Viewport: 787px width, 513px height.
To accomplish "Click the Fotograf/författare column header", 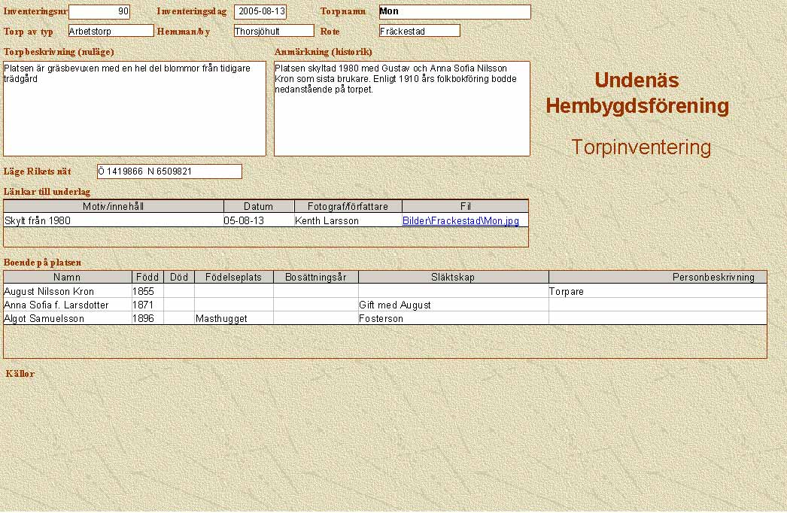I will coord(348,206).
